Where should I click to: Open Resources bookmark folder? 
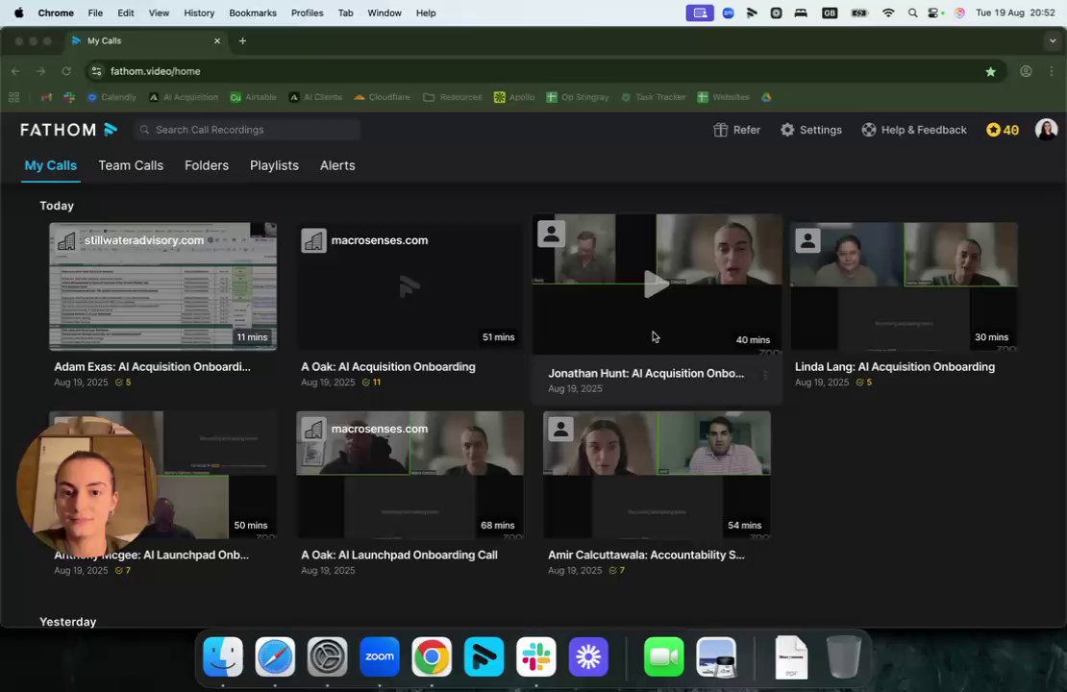pos(453,97)
